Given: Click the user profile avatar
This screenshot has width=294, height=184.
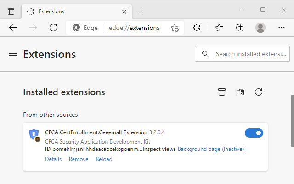Looking at the screenshot, I should pyautogui.click(x=260, y=28).
